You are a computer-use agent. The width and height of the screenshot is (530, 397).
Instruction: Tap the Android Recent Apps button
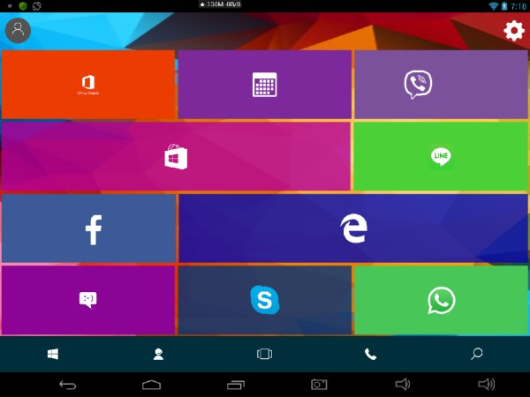pyautogui.click(x=236, y=385)
